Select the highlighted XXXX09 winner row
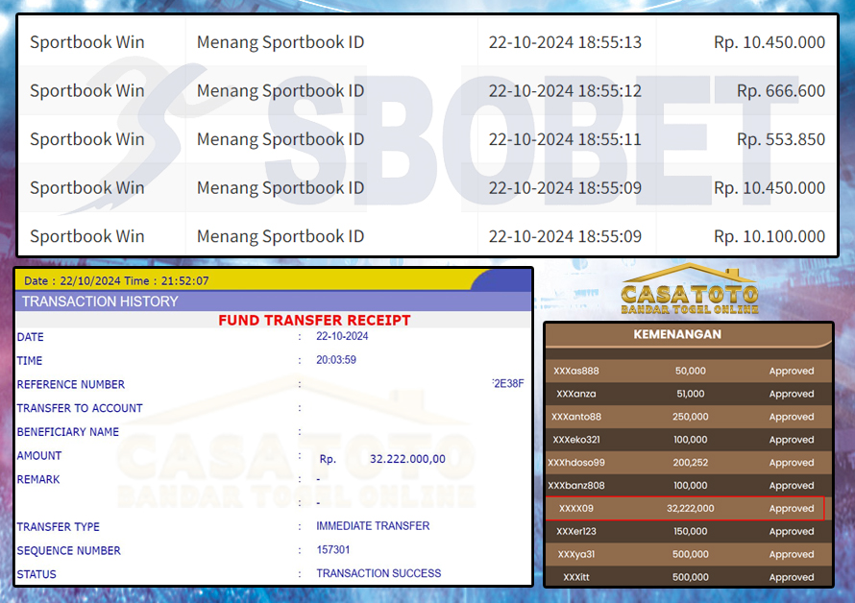Viewport: 855px width, 603px height. (689, 509)
